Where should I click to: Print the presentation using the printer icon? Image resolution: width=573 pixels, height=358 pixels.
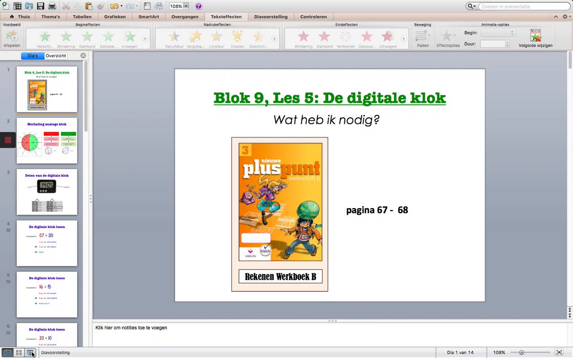[x=52, y=6]
